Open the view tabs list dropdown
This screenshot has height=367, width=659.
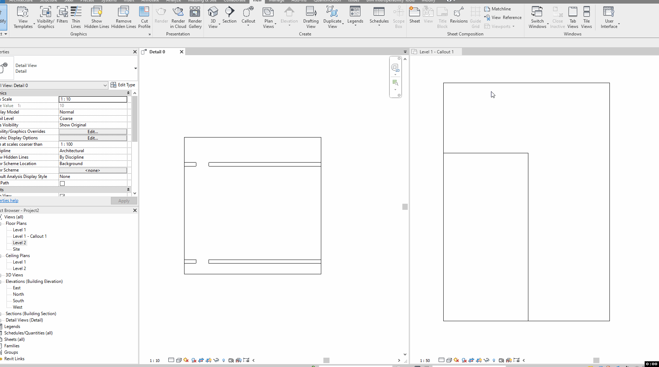click(405, 52)
